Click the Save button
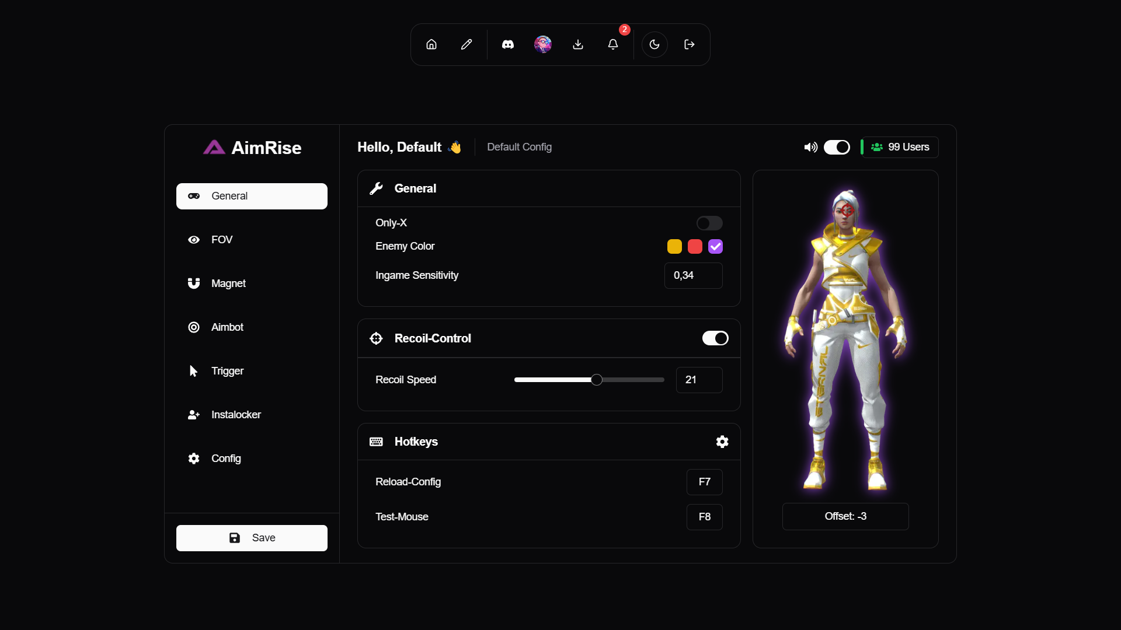This screenshot has height=630, width=1121. (252, 538)
